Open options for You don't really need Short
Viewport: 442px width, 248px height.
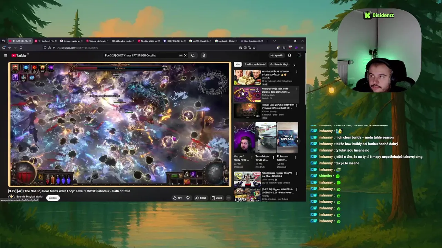pos(252,157)
